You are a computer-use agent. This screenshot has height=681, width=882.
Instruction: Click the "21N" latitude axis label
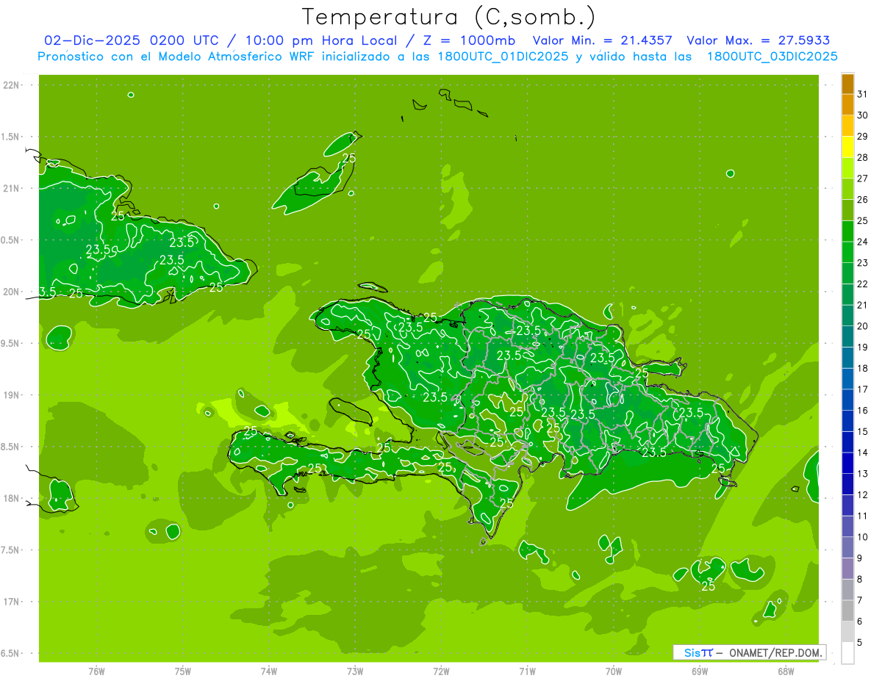click(12, 189)
